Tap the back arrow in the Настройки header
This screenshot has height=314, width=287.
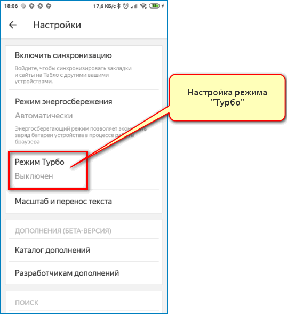point(13,25)
